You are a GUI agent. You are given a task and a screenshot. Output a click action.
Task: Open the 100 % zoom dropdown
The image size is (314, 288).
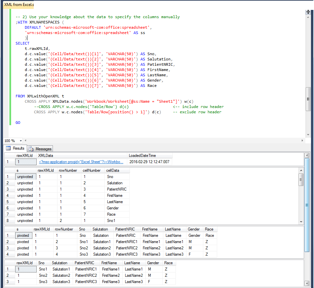pos(21,141)
